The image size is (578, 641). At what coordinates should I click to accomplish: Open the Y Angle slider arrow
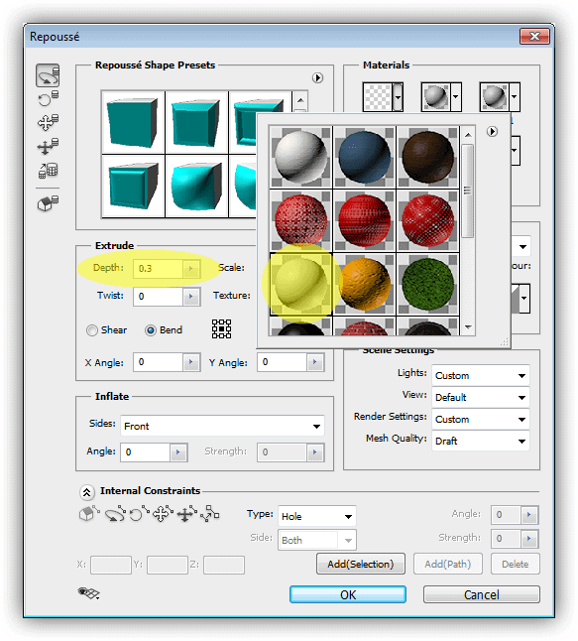[315, 362]
